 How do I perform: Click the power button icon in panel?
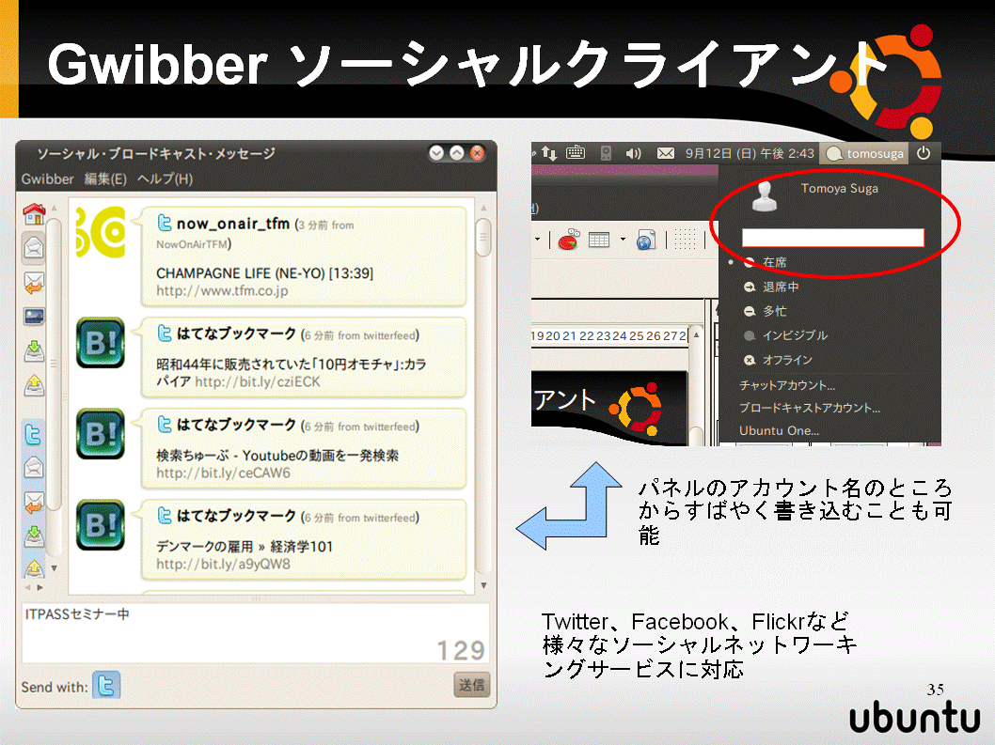click(x=924, y=153)
